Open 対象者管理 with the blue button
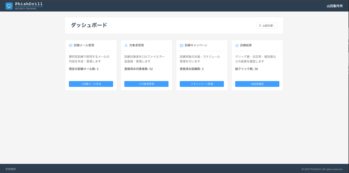Screen dimensions: 349x173 pyautogui.click(x=146, y=84)
